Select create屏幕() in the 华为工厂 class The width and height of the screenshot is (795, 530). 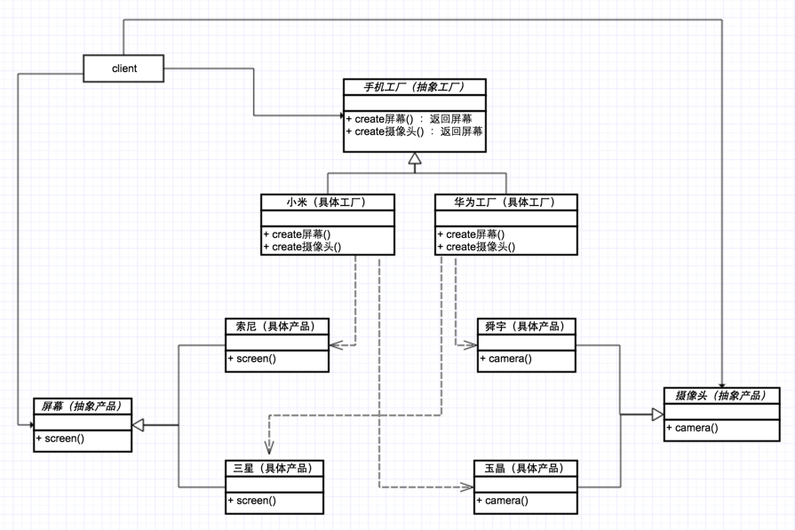[472, 234]
